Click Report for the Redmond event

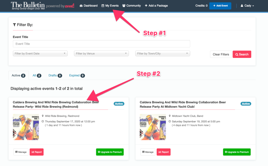(x=37, y=152)
